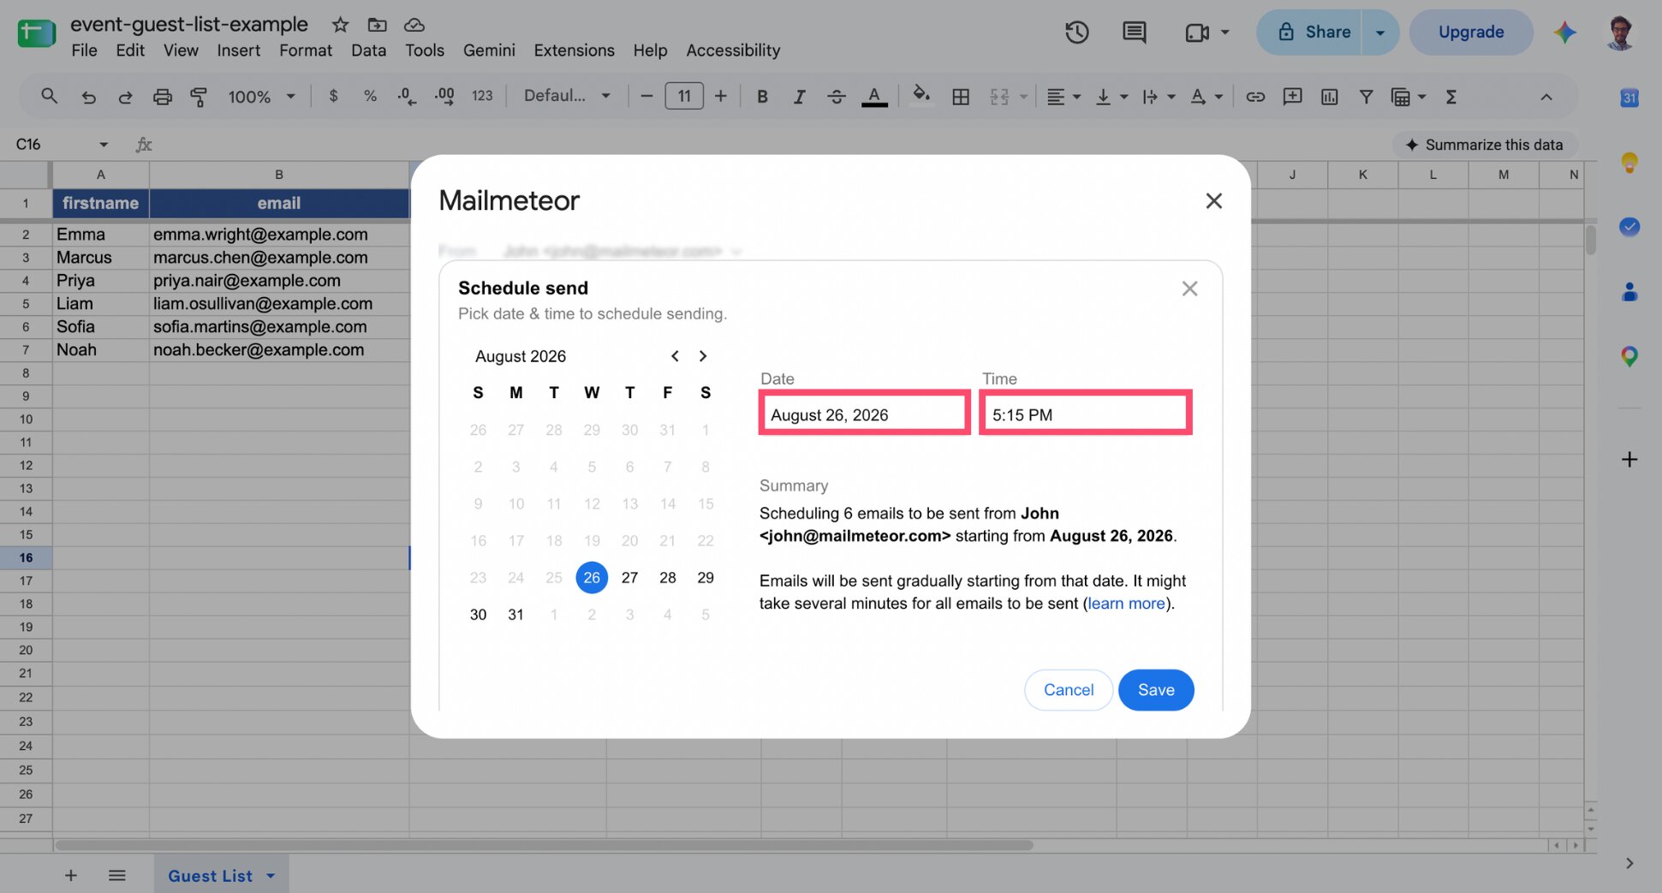The height and width of the screenshot is (893, 1662).
Task: Activate the paint format tool
Action: [199, 97]
